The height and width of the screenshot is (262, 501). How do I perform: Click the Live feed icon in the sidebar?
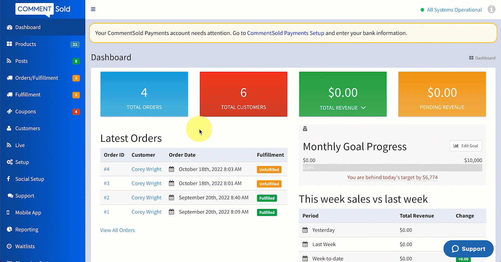pyautogui.click(x=9, y=145)
